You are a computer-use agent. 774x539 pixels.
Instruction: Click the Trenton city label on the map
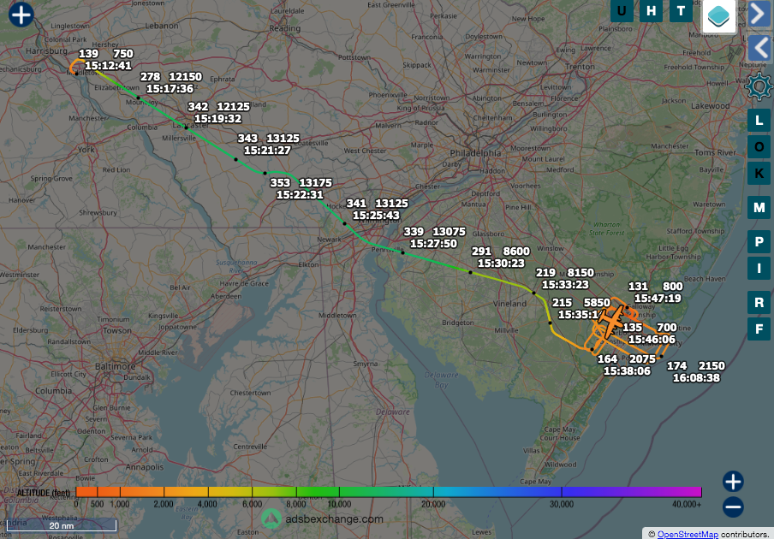point(580,67)
